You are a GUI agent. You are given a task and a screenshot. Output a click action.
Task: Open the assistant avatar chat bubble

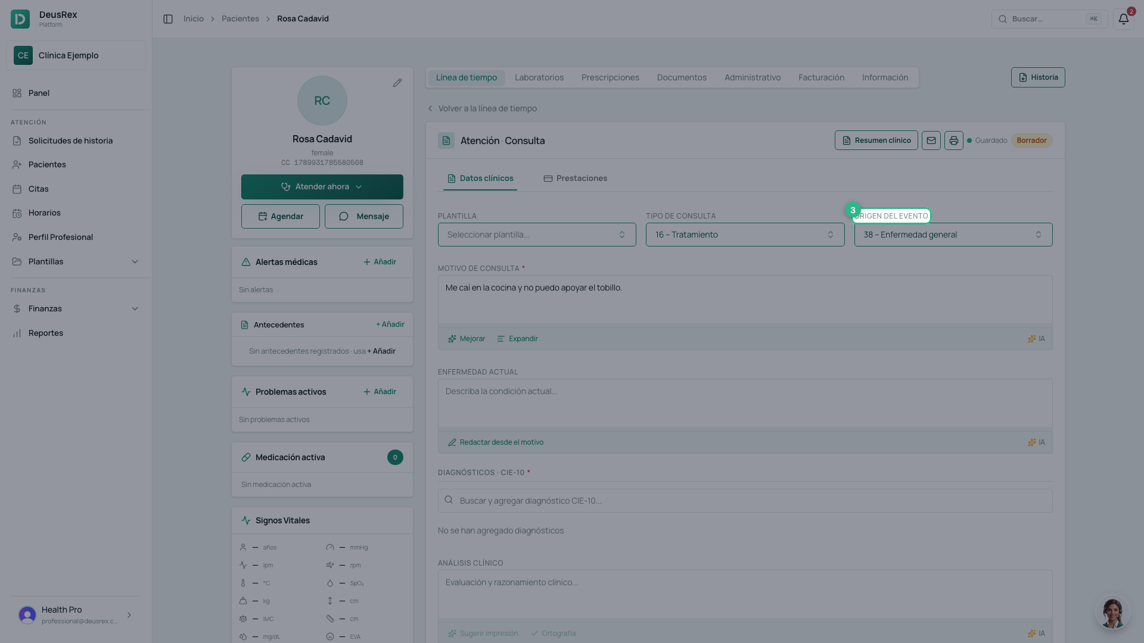1112,613
